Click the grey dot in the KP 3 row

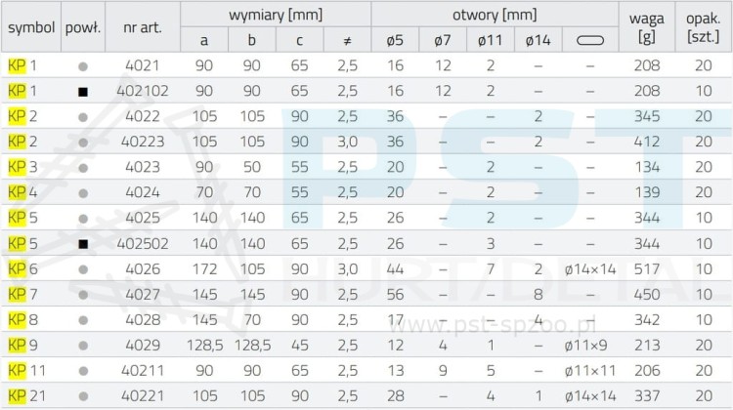[83, 167]
